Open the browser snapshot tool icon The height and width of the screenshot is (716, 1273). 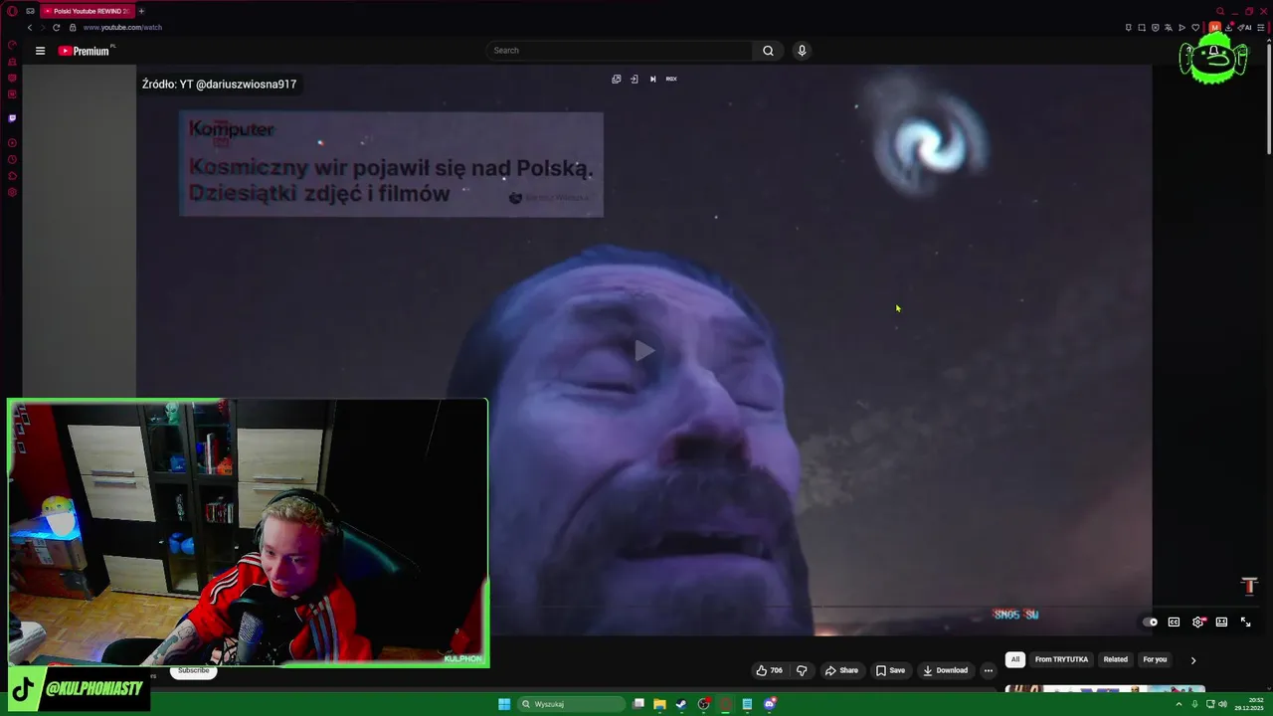(1142, 28)
